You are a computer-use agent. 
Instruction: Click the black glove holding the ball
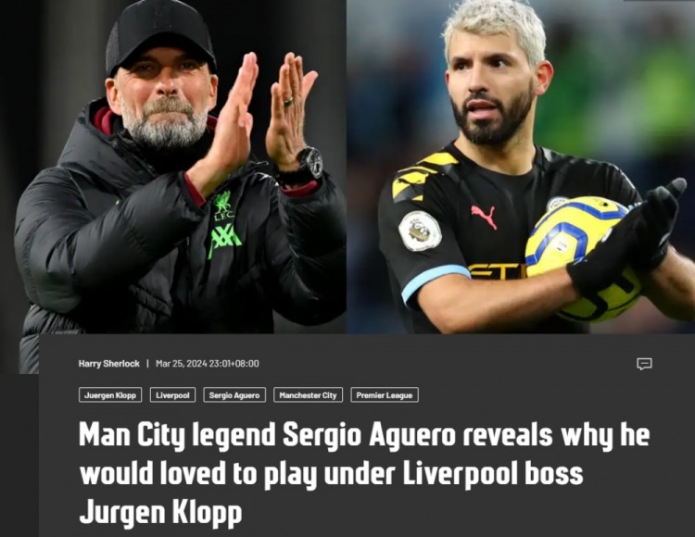pos(629,239)
